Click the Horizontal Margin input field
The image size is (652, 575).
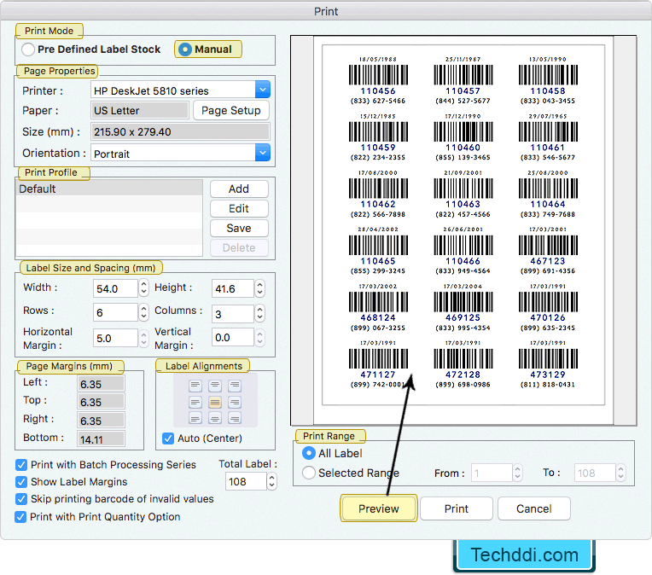point(115,338)
